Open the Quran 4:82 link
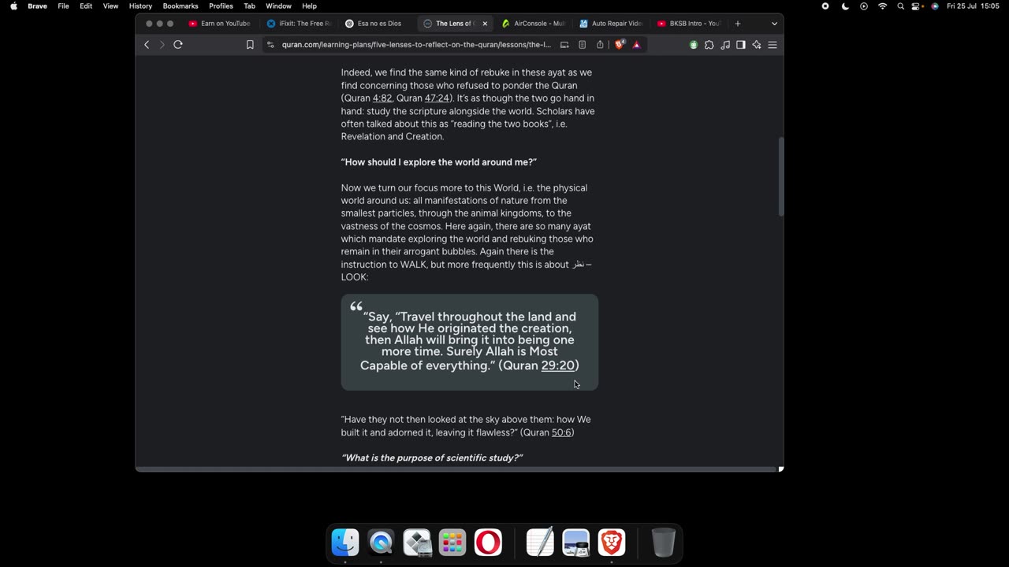The height and width of the screenshot is (567, 1009). (382, 98)
